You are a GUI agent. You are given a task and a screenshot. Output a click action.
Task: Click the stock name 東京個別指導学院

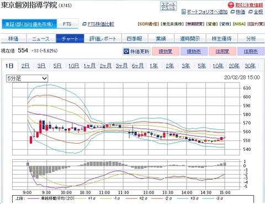[29, 5]
